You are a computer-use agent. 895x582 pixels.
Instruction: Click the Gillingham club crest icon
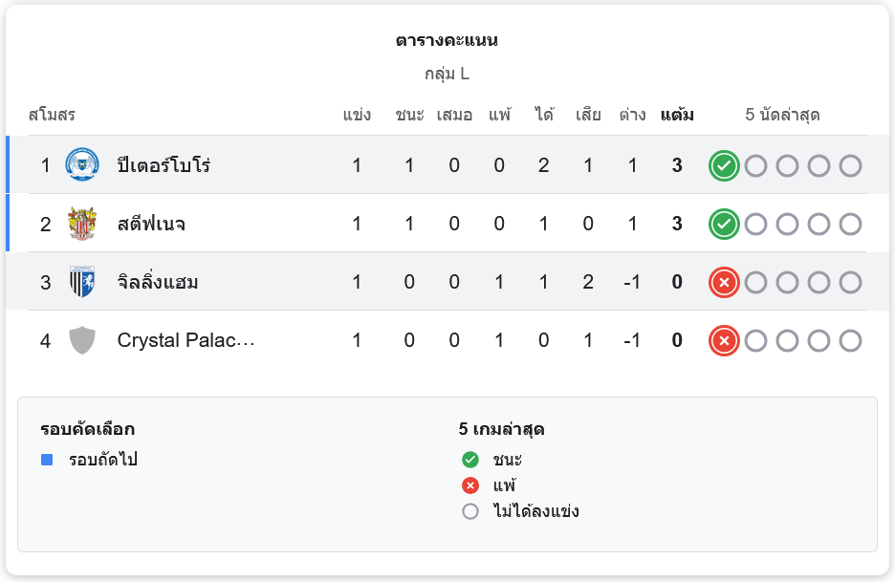pyautogui.click(x=82, y=282)
